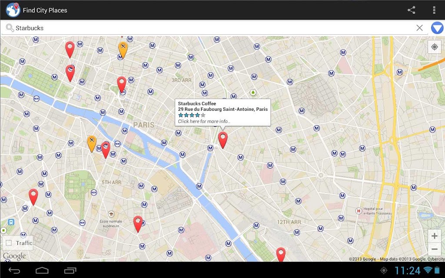This screenshot has height=278, width=445.
Task: Tap the Android back button
Action: (x=14, y=270)
